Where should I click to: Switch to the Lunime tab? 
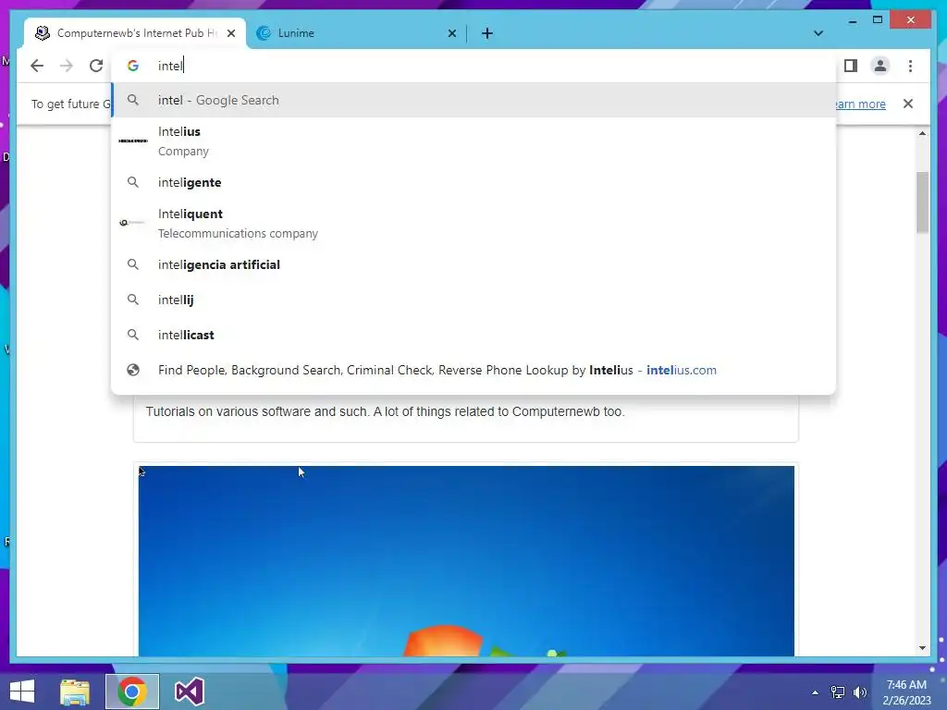click(356, 33)
